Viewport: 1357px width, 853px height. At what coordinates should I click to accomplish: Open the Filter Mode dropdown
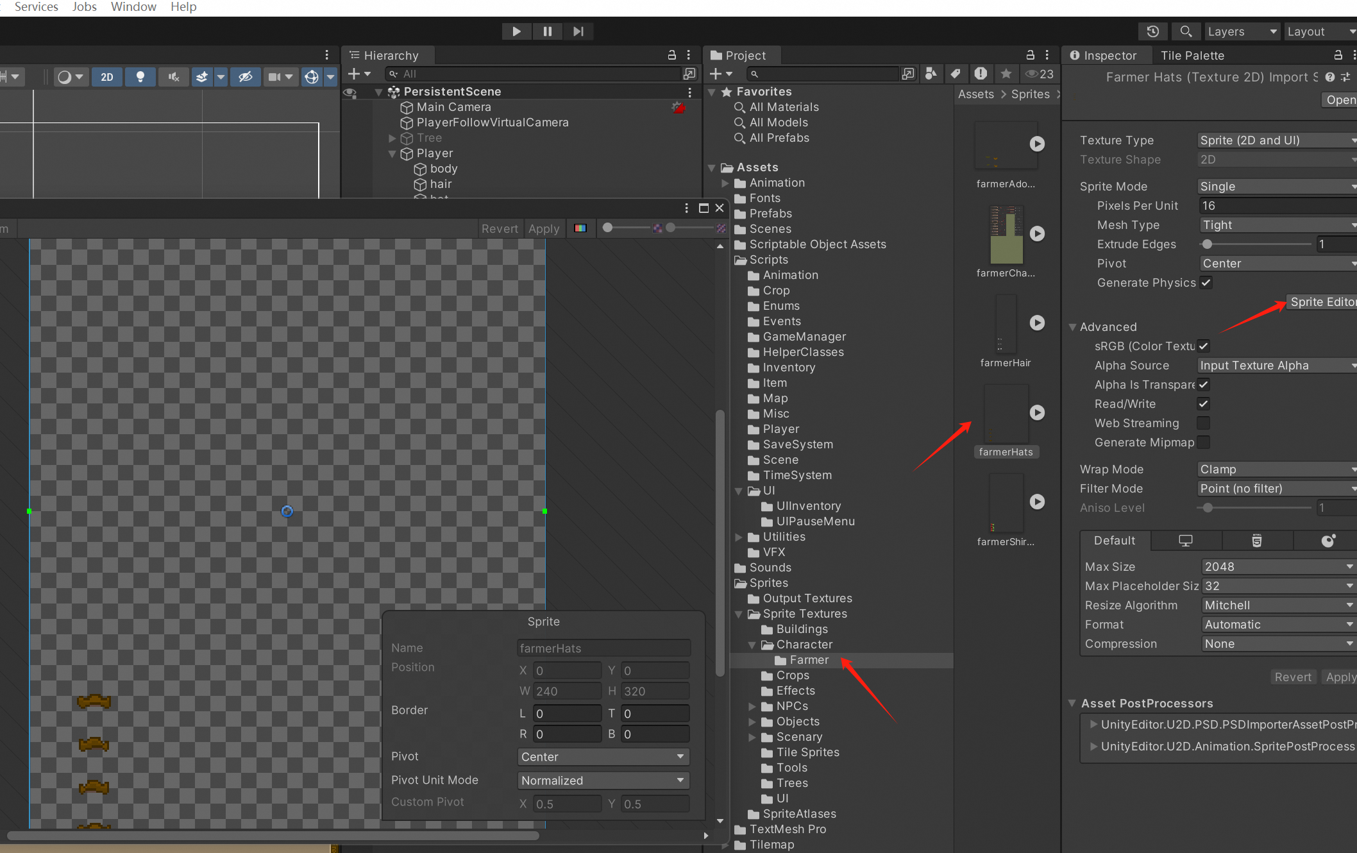tap(1276, 489)
